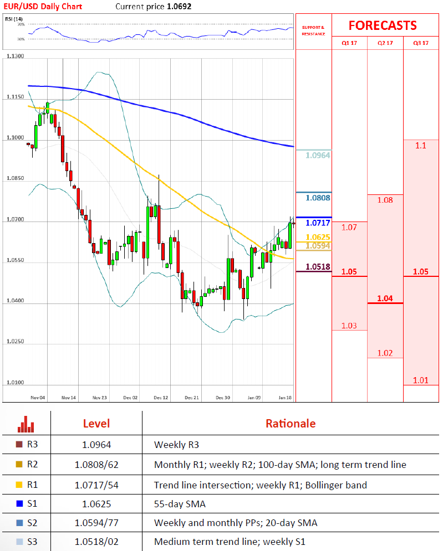Click the 1.0717 level label

pyautogui.click(x=318, y=223)
